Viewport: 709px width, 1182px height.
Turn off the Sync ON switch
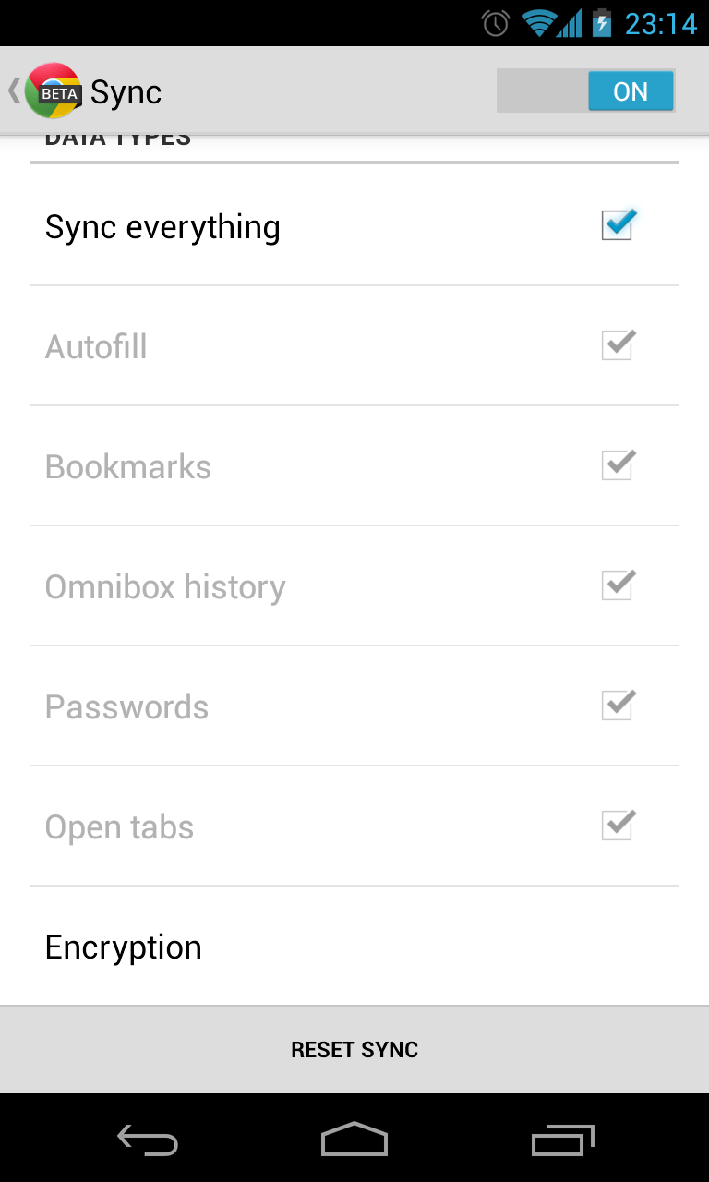click(586, 91)
